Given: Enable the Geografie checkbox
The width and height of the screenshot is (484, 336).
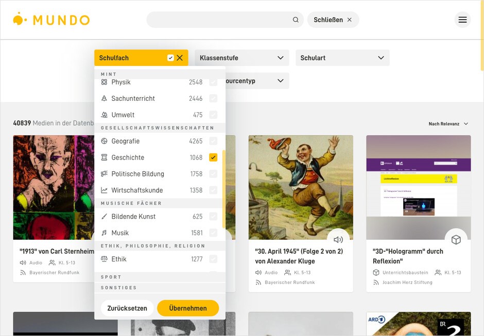Looking at the screenshot, I should [x=213, y=141].
